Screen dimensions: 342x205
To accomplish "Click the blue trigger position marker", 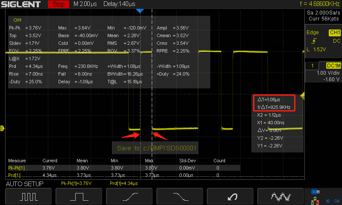I will coord(140,11).
